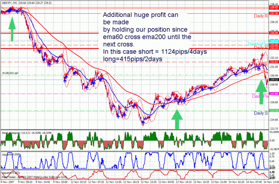The width and height of the screenshot is (279, 184).
Task: Select the 14 Nov 13:00 time label
Action: coord(271,182)
